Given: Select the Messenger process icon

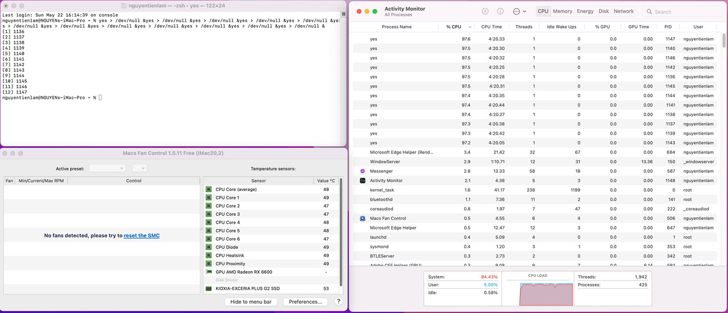Looking at the screenshot, I should [362, 171].
